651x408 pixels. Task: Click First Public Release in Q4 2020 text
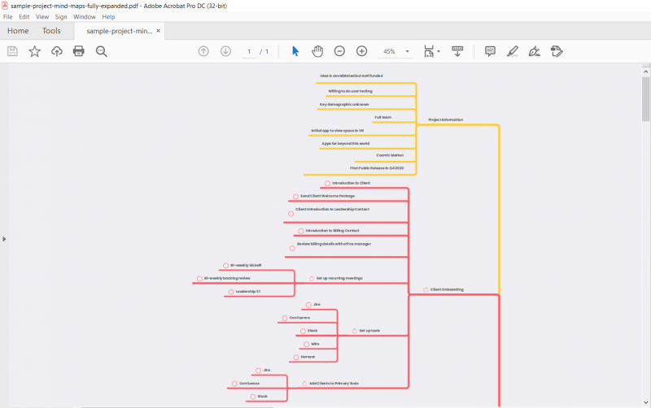(377, 168)
